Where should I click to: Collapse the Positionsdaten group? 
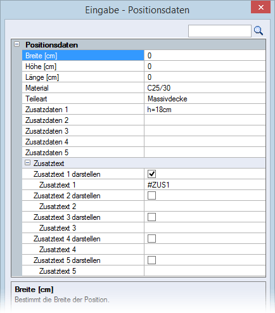click(x=17, y=44)
